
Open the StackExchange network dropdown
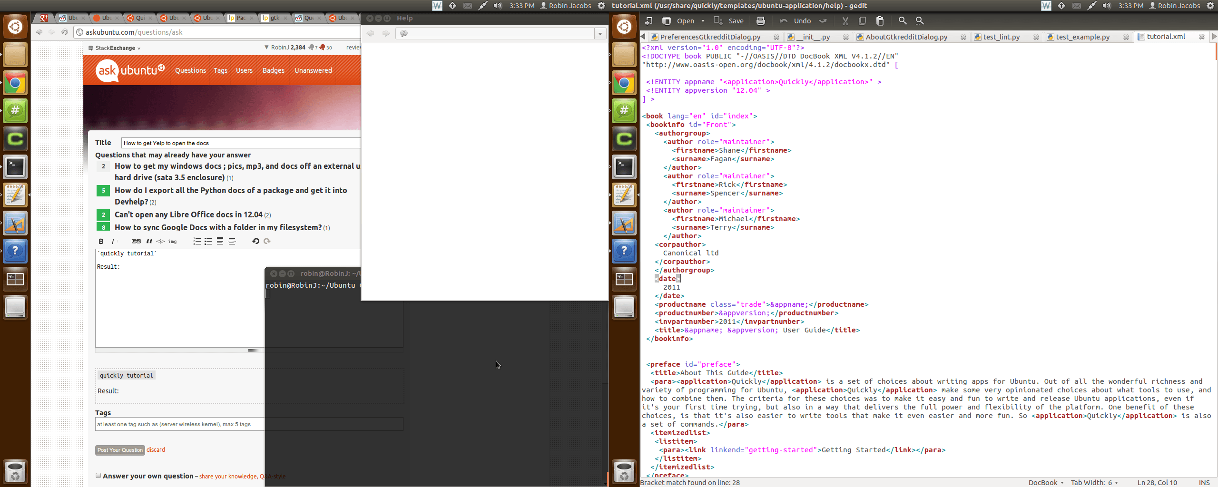pos(114,48)
